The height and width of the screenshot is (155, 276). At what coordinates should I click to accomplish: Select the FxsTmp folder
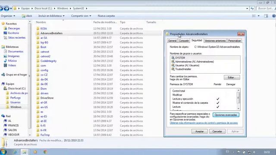(45, 135)
